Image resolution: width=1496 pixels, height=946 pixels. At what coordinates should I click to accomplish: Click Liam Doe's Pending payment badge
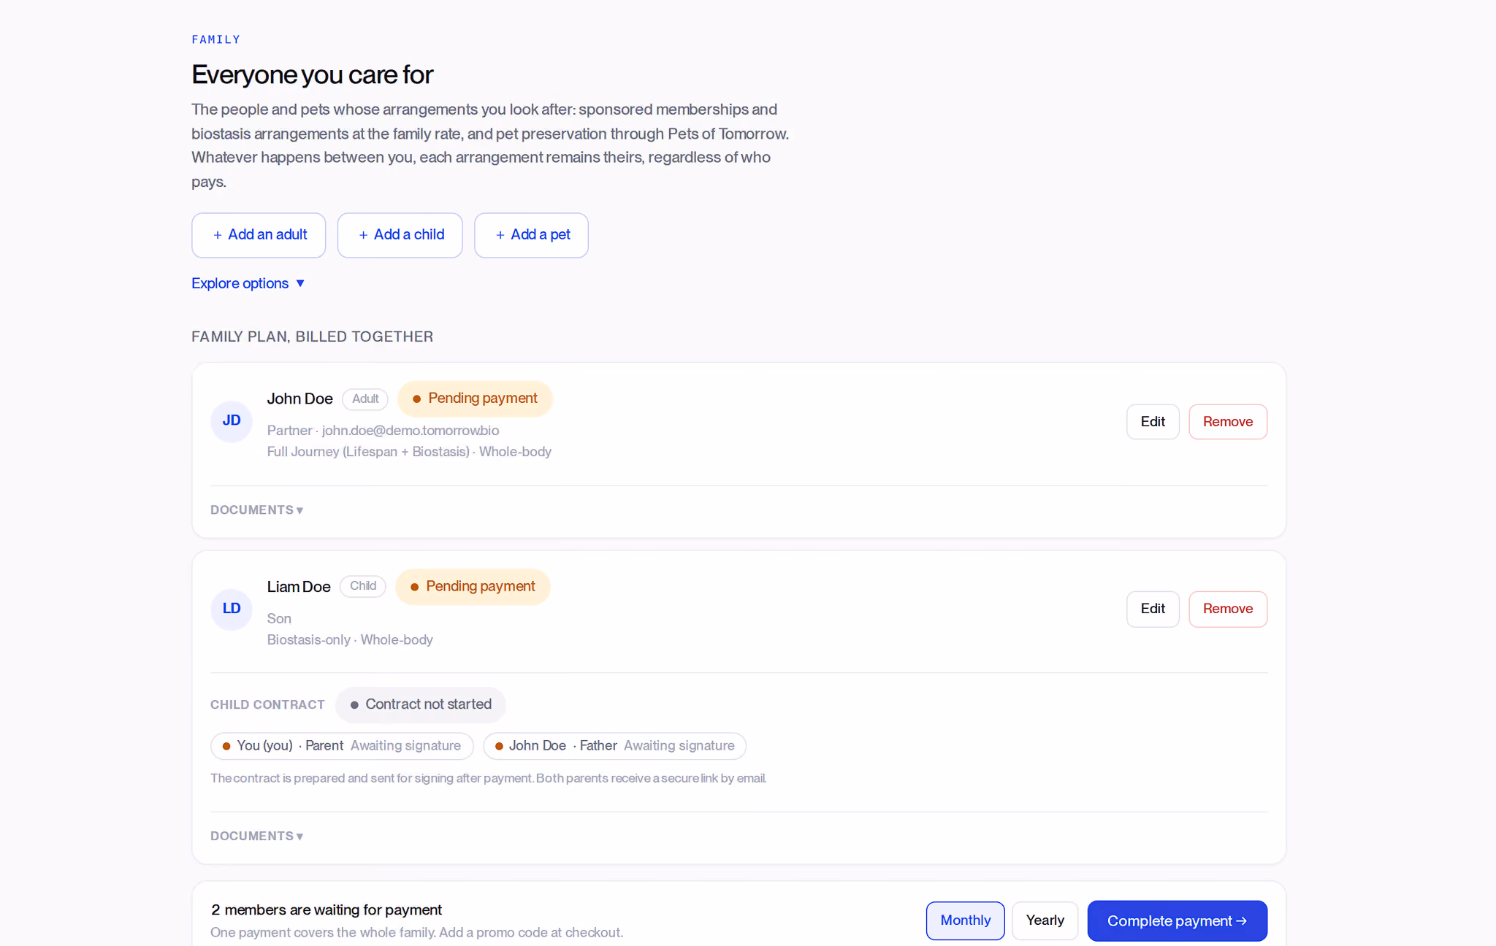click(473, 587)
